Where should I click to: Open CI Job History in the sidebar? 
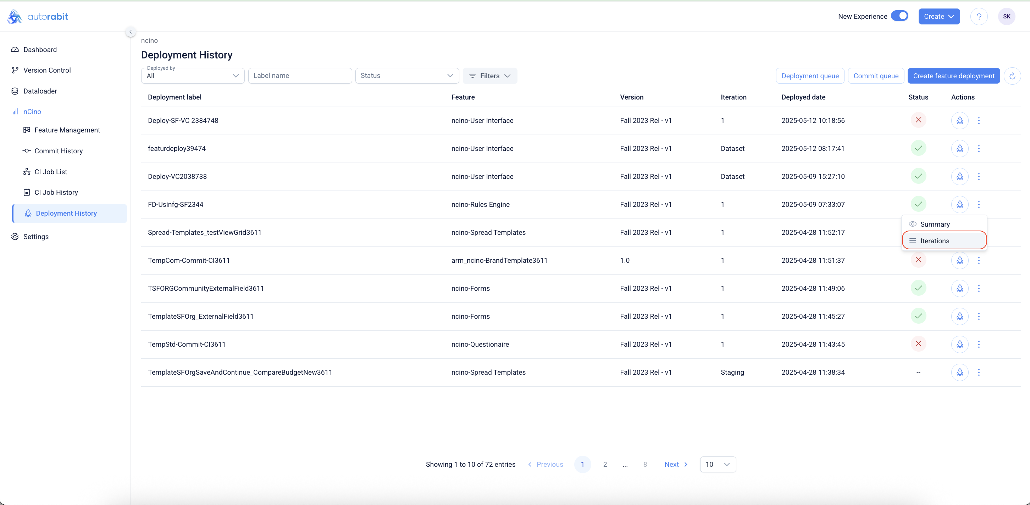pos(56,192)
